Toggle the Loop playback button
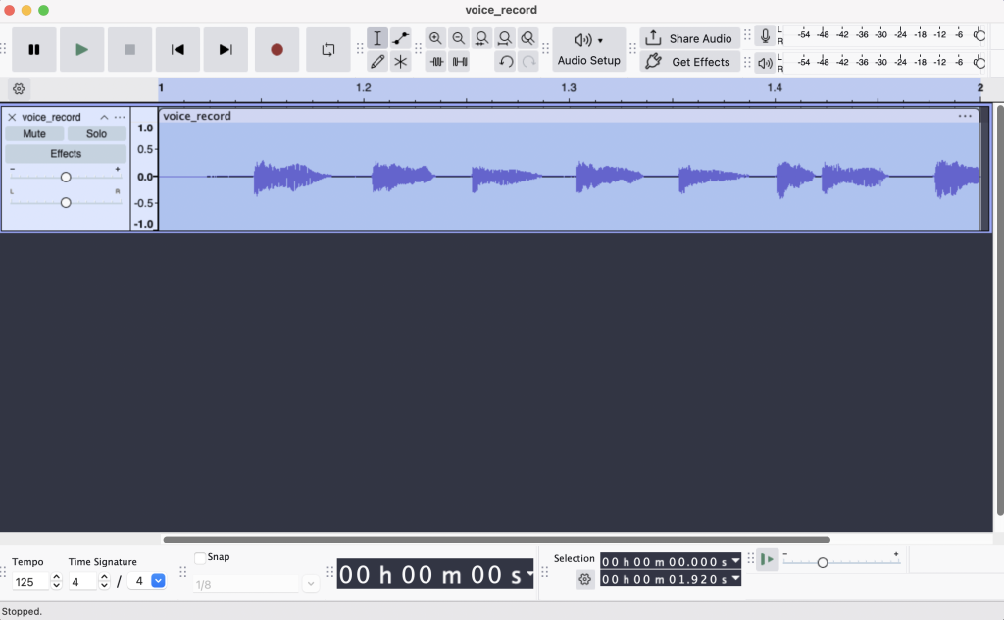 coord(327,49)
